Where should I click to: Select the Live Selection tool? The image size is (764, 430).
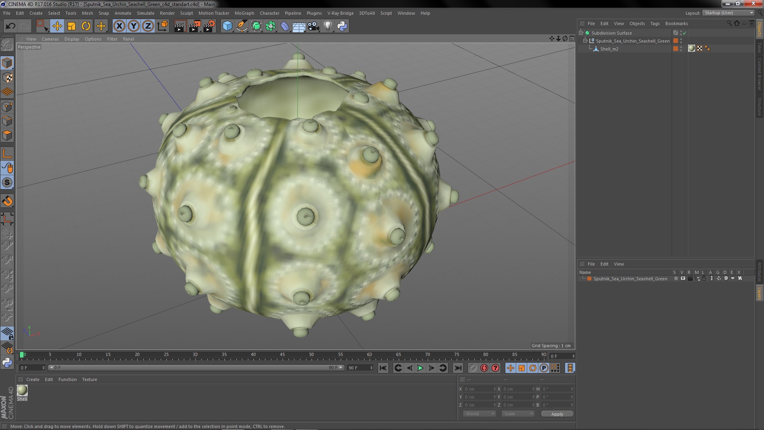coord(42,26)
